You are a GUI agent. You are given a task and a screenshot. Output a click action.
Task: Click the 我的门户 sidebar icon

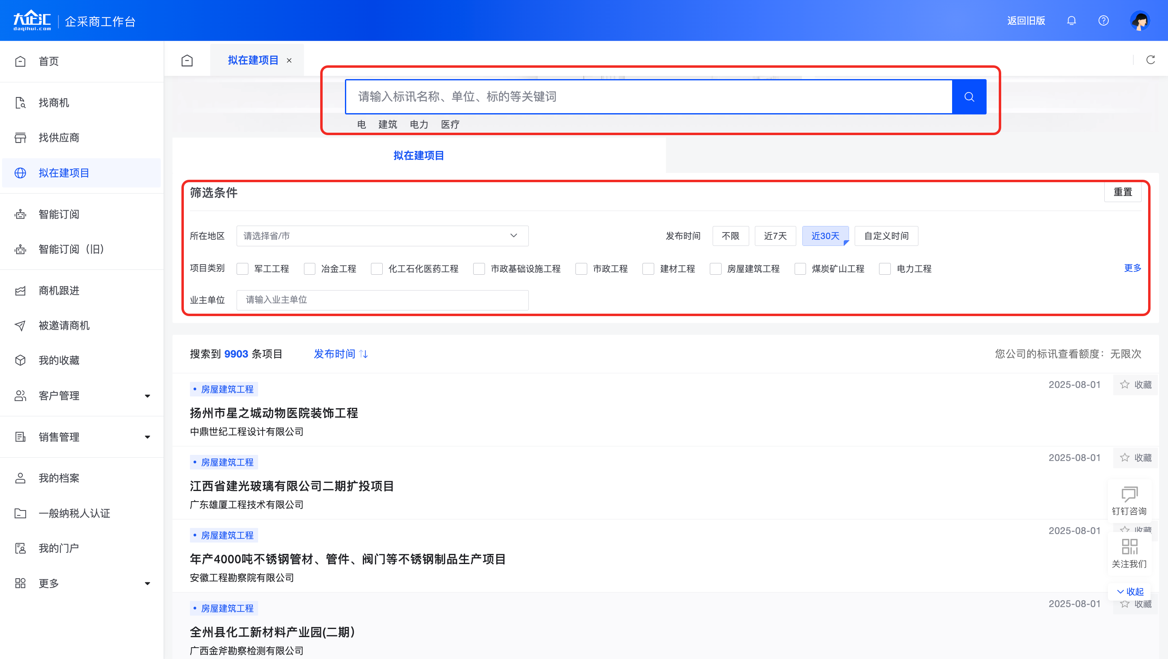20,548
